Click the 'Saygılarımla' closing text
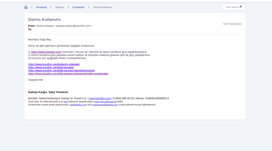Viewport: 272px width, 151px height. (x=36, y=80)
